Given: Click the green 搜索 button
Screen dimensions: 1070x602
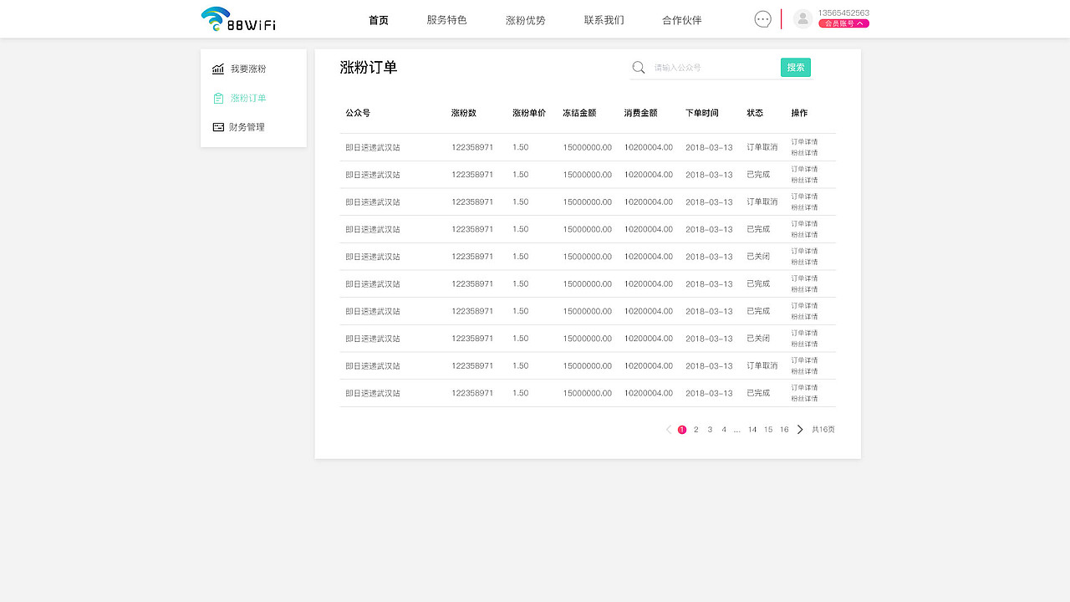Looking at the screenshot, I should tap(795, 67).
